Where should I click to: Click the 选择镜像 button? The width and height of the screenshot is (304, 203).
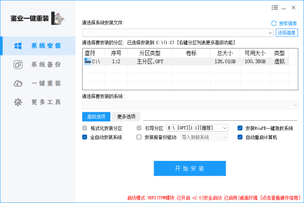point(287,33)
